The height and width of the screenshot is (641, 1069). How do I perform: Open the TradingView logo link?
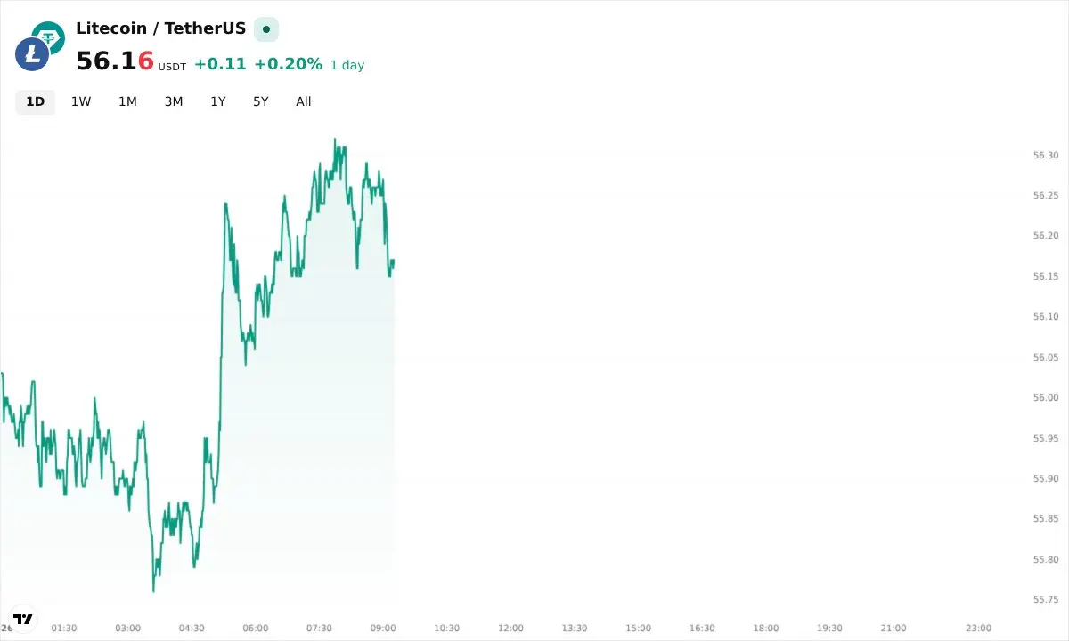tap(23, 619)
